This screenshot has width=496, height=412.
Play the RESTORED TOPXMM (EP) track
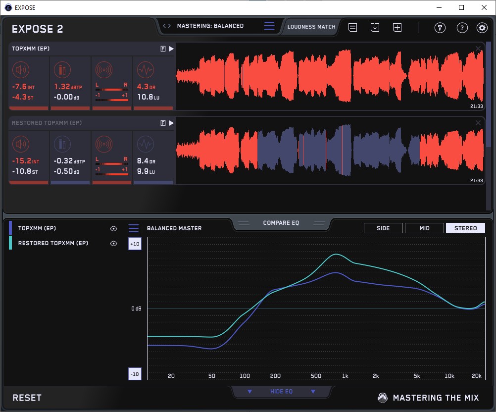[171, 123]
